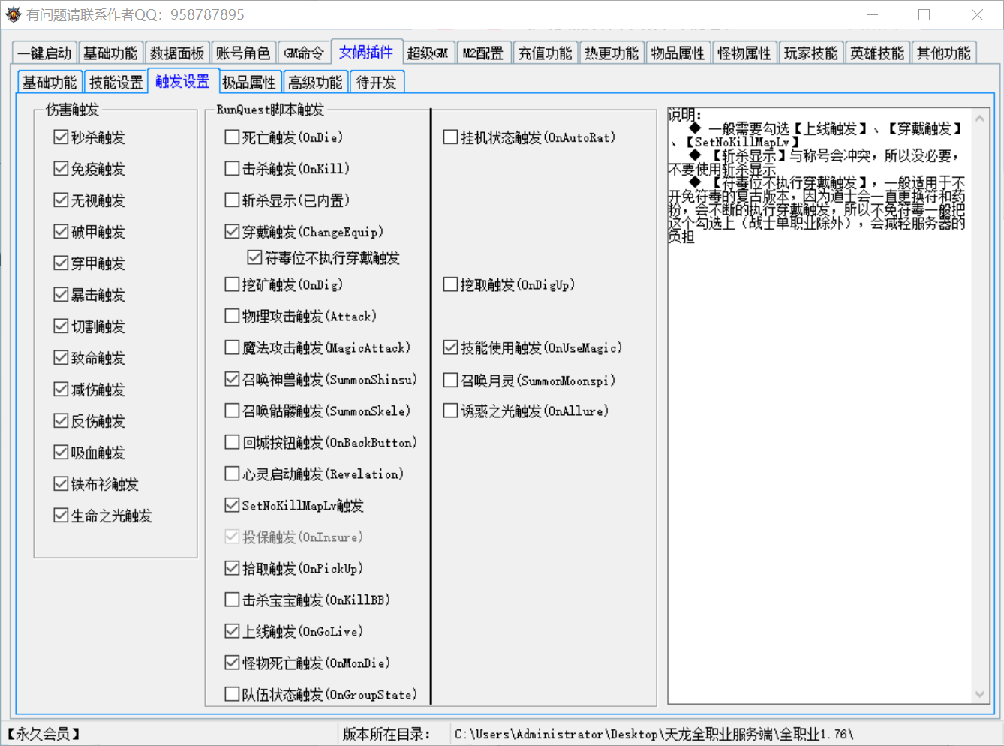Enable 诱惑之光触发(OnAllure)
The height and width of the screenshot is (746, 1004).
point(526,411)
